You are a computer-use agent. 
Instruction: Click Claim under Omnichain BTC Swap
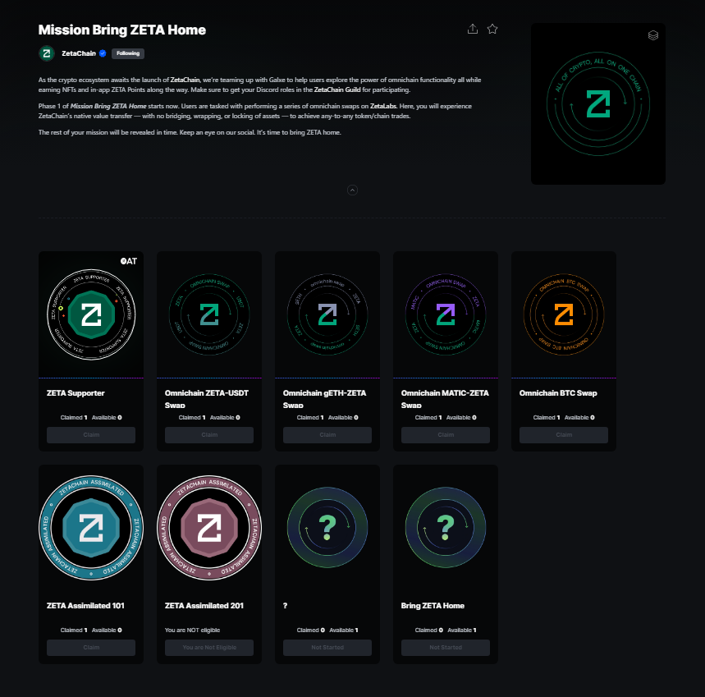click(564, 435)
